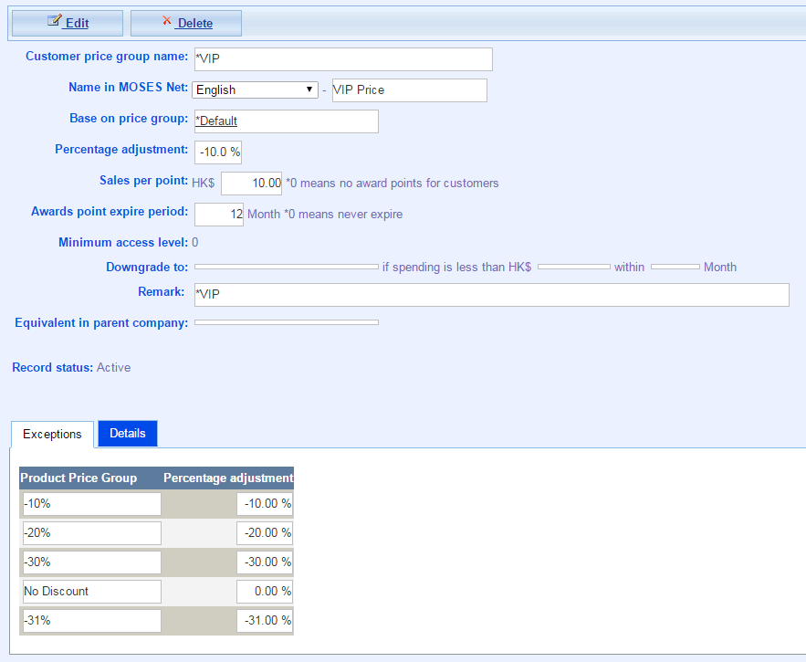
Task: Open the *Default base price group link
Action: click(x=216, y=121)
